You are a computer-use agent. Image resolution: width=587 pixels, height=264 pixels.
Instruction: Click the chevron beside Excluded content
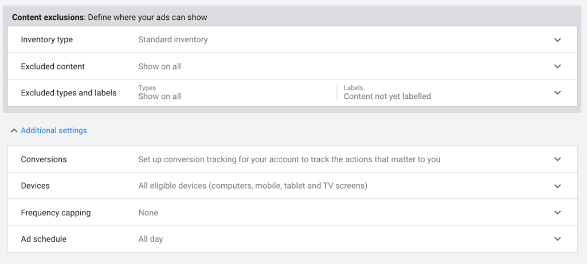click(x=557, y=66)
